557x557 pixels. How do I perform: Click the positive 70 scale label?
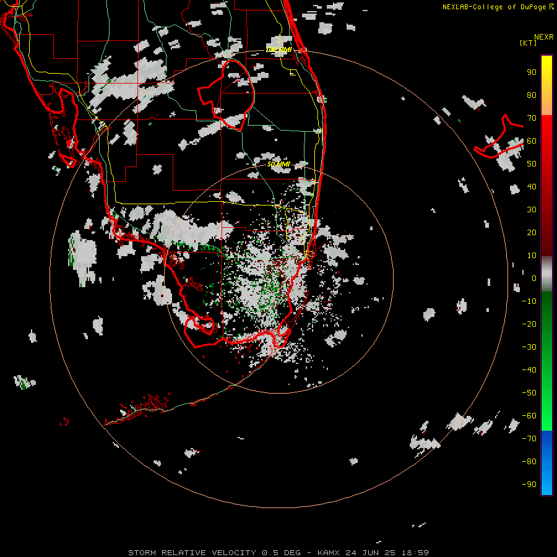[x=532, y=118]
